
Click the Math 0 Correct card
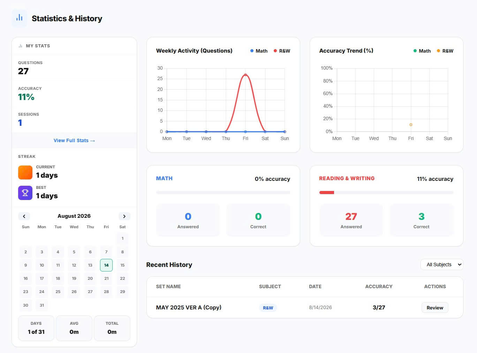[x=258, y=220]
